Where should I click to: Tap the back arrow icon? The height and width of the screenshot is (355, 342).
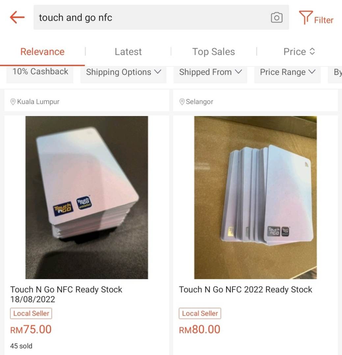pos(17,17)
